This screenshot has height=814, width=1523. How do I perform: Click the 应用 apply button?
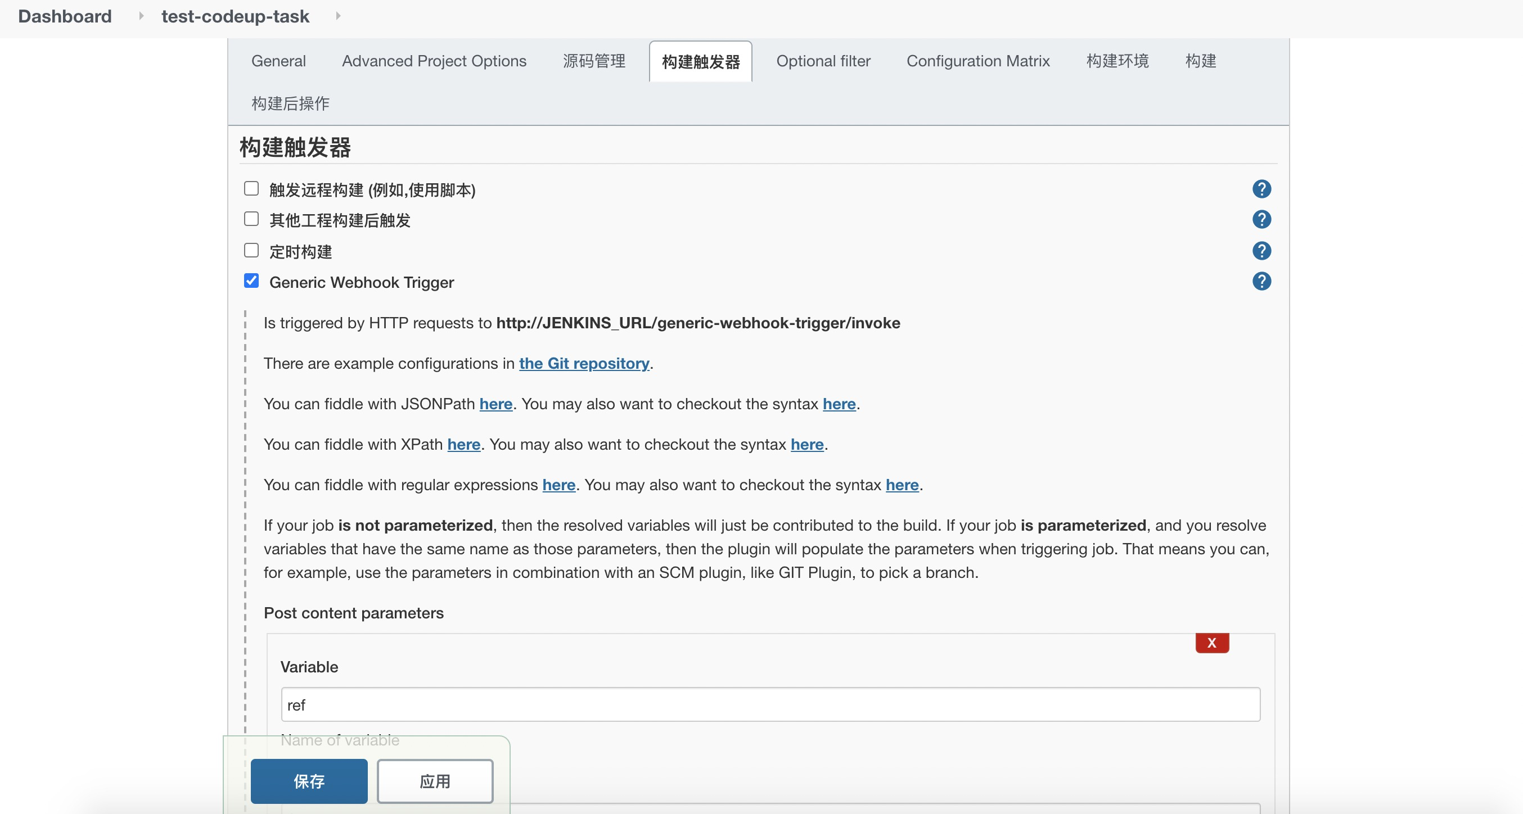[x=435, y=781]
